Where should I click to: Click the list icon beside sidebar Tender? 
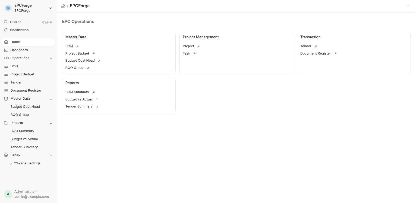click(x=6, y=82)
